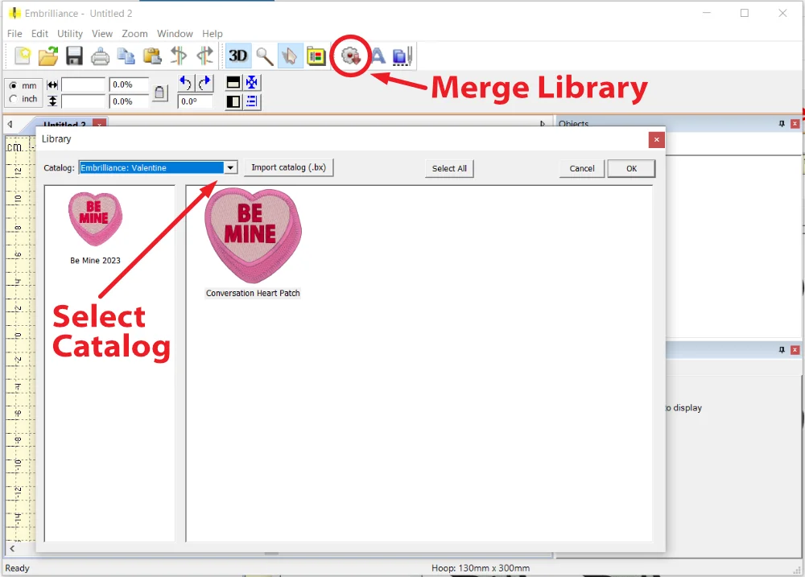
Task: Click the rotation angle input field
Action: click(196, 101)
